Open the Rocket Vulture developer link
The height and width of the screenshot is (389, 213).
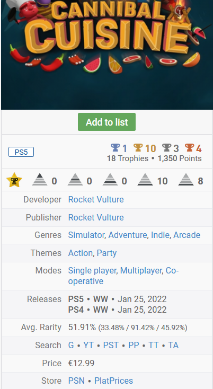[96, 199]
